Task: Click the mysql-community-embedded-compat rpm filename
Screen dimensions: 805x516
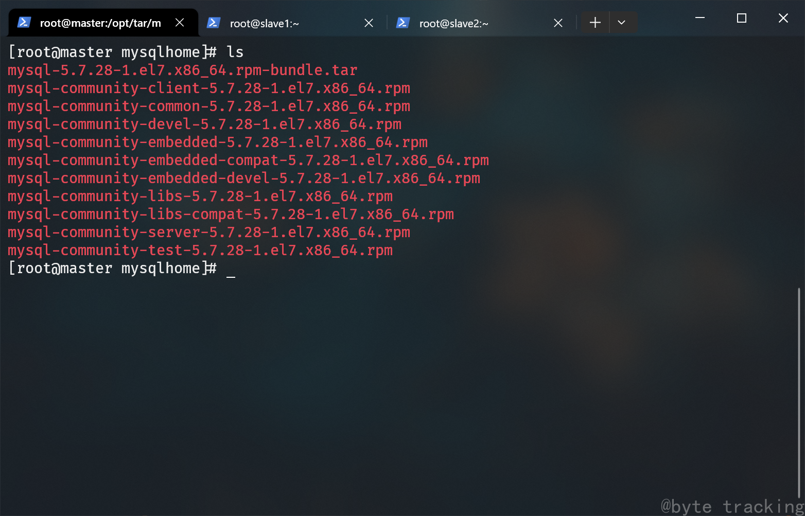Action: (x=249, y=160)
